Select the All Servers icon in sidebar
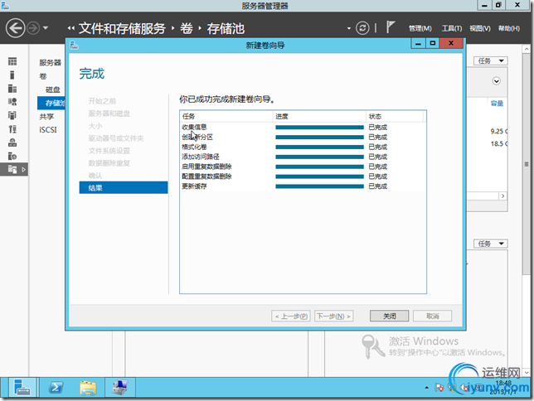The image size is (534, 401). click(12, 89)
